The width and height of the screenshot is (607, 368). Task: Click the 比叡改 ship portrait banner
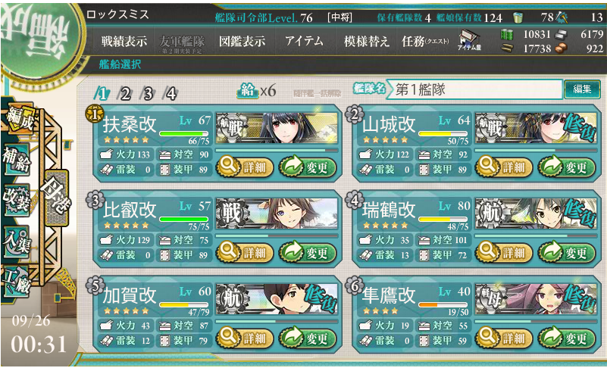277,213
